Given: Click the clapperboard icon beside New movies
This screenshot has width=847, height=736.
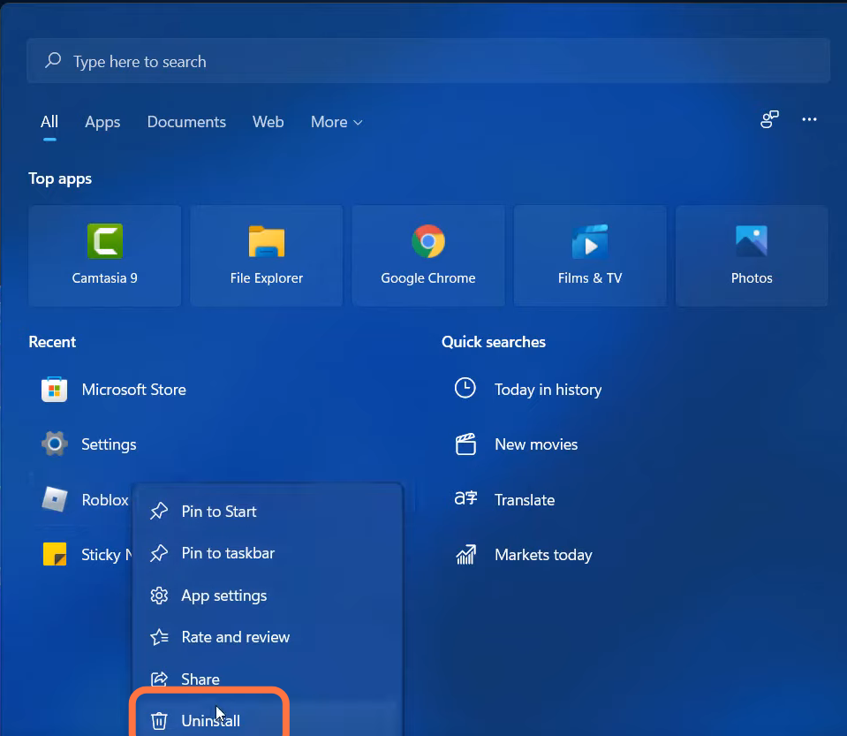Looking at the screenshot, I should pyautogui.click(x=465, y=444).
